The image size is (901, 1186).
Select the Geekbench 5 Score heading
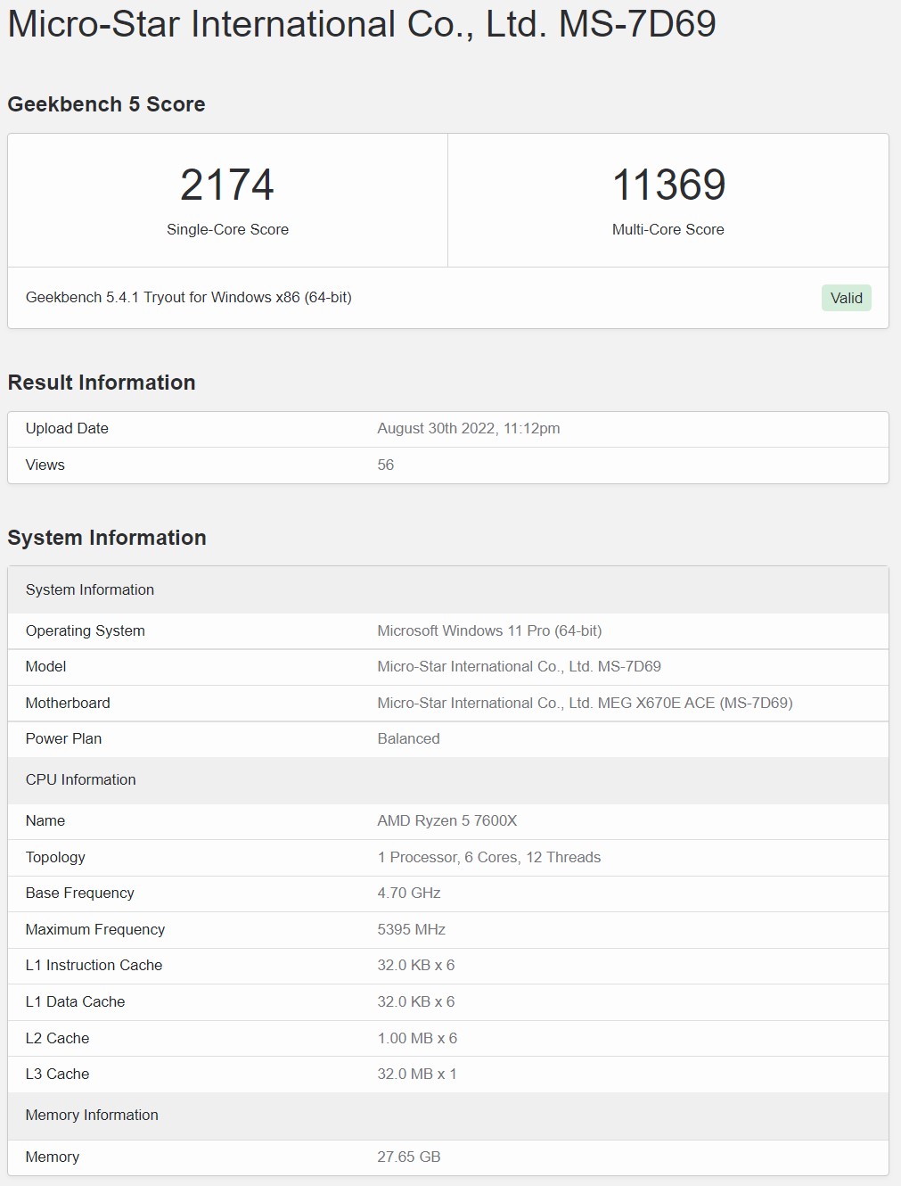[x=106, y=104]
